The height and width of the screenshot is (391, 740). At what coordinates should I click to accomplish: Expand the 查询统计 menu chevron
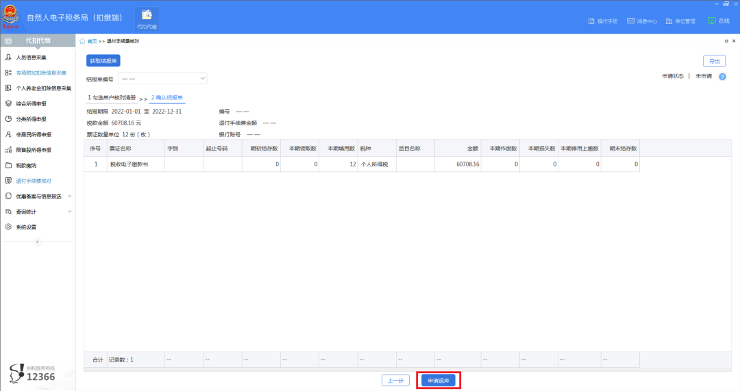tap(70, 212)
